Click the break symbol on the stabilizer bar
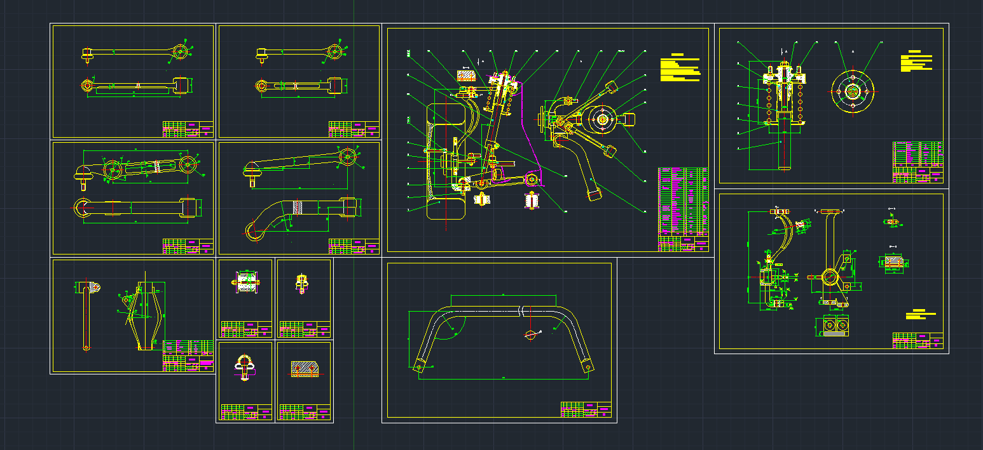Viewport: 983px width, 450px height. coord(523,311)
